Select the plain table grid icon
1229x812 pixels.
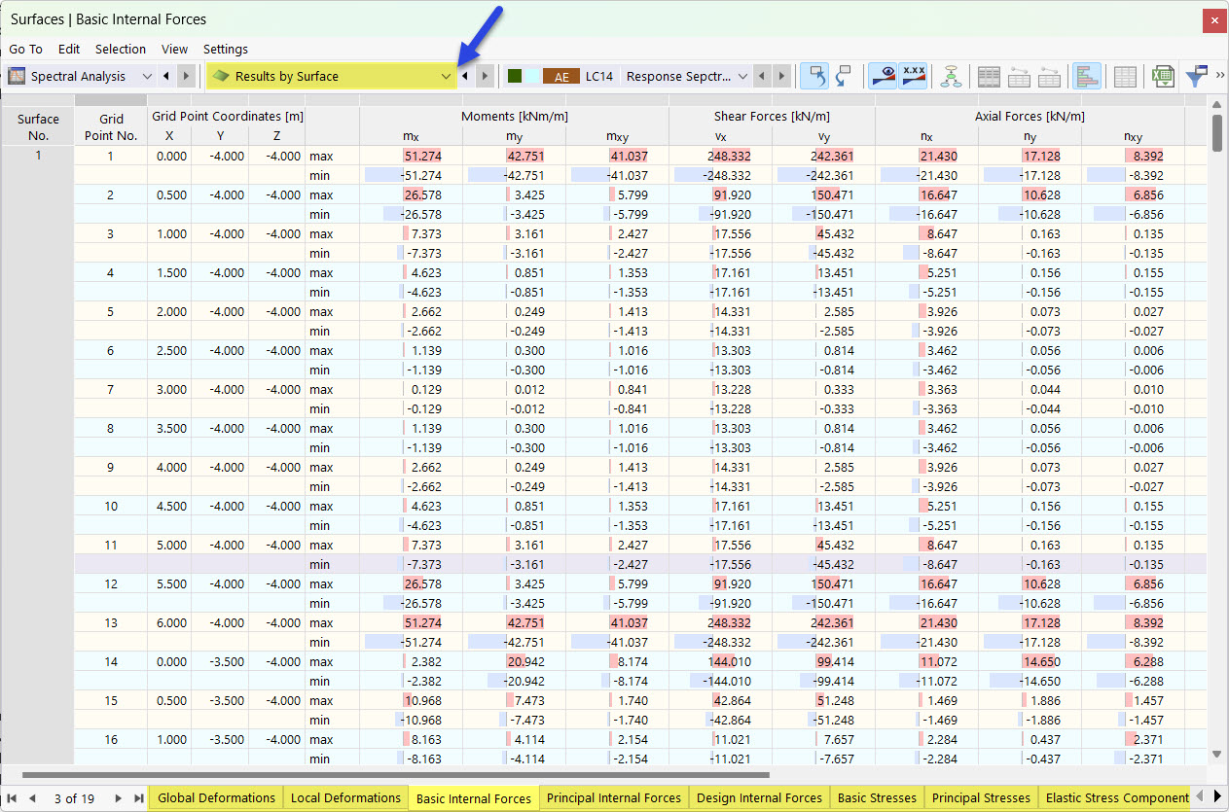(1125, 76)
